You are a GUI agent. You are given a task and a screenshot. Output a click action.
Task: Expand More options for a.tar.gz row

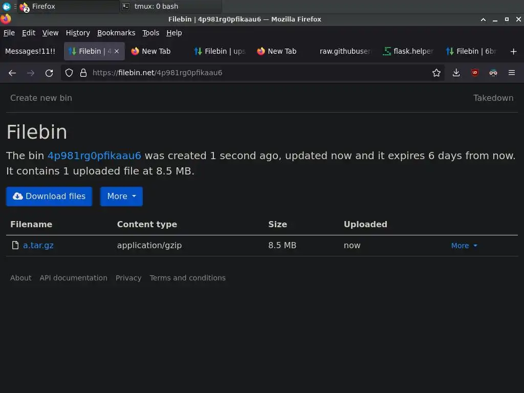pos(464,246)
